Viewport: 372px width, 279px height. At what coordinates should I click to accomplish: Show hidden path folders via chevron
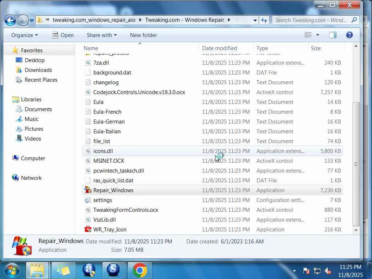click(x=48, y=20)
